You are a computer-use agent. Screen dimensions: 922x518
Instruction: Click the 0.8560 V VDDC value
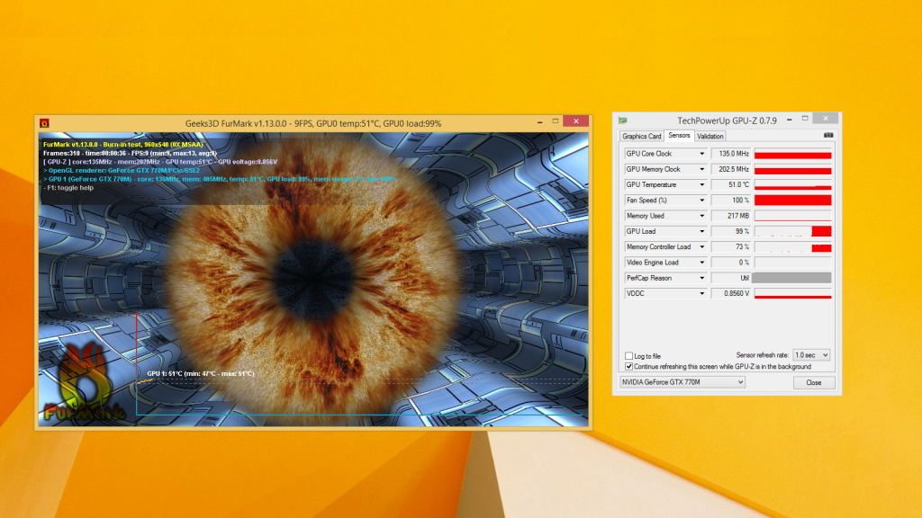click(x=731, y=294)
